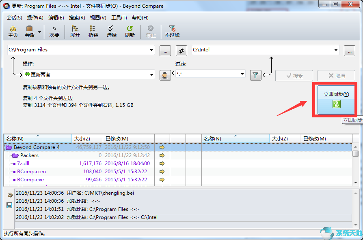The width and height of the screenshot is (363, 240).
Task: Open the 工具(T) menu
Action: tap(119, 18)
